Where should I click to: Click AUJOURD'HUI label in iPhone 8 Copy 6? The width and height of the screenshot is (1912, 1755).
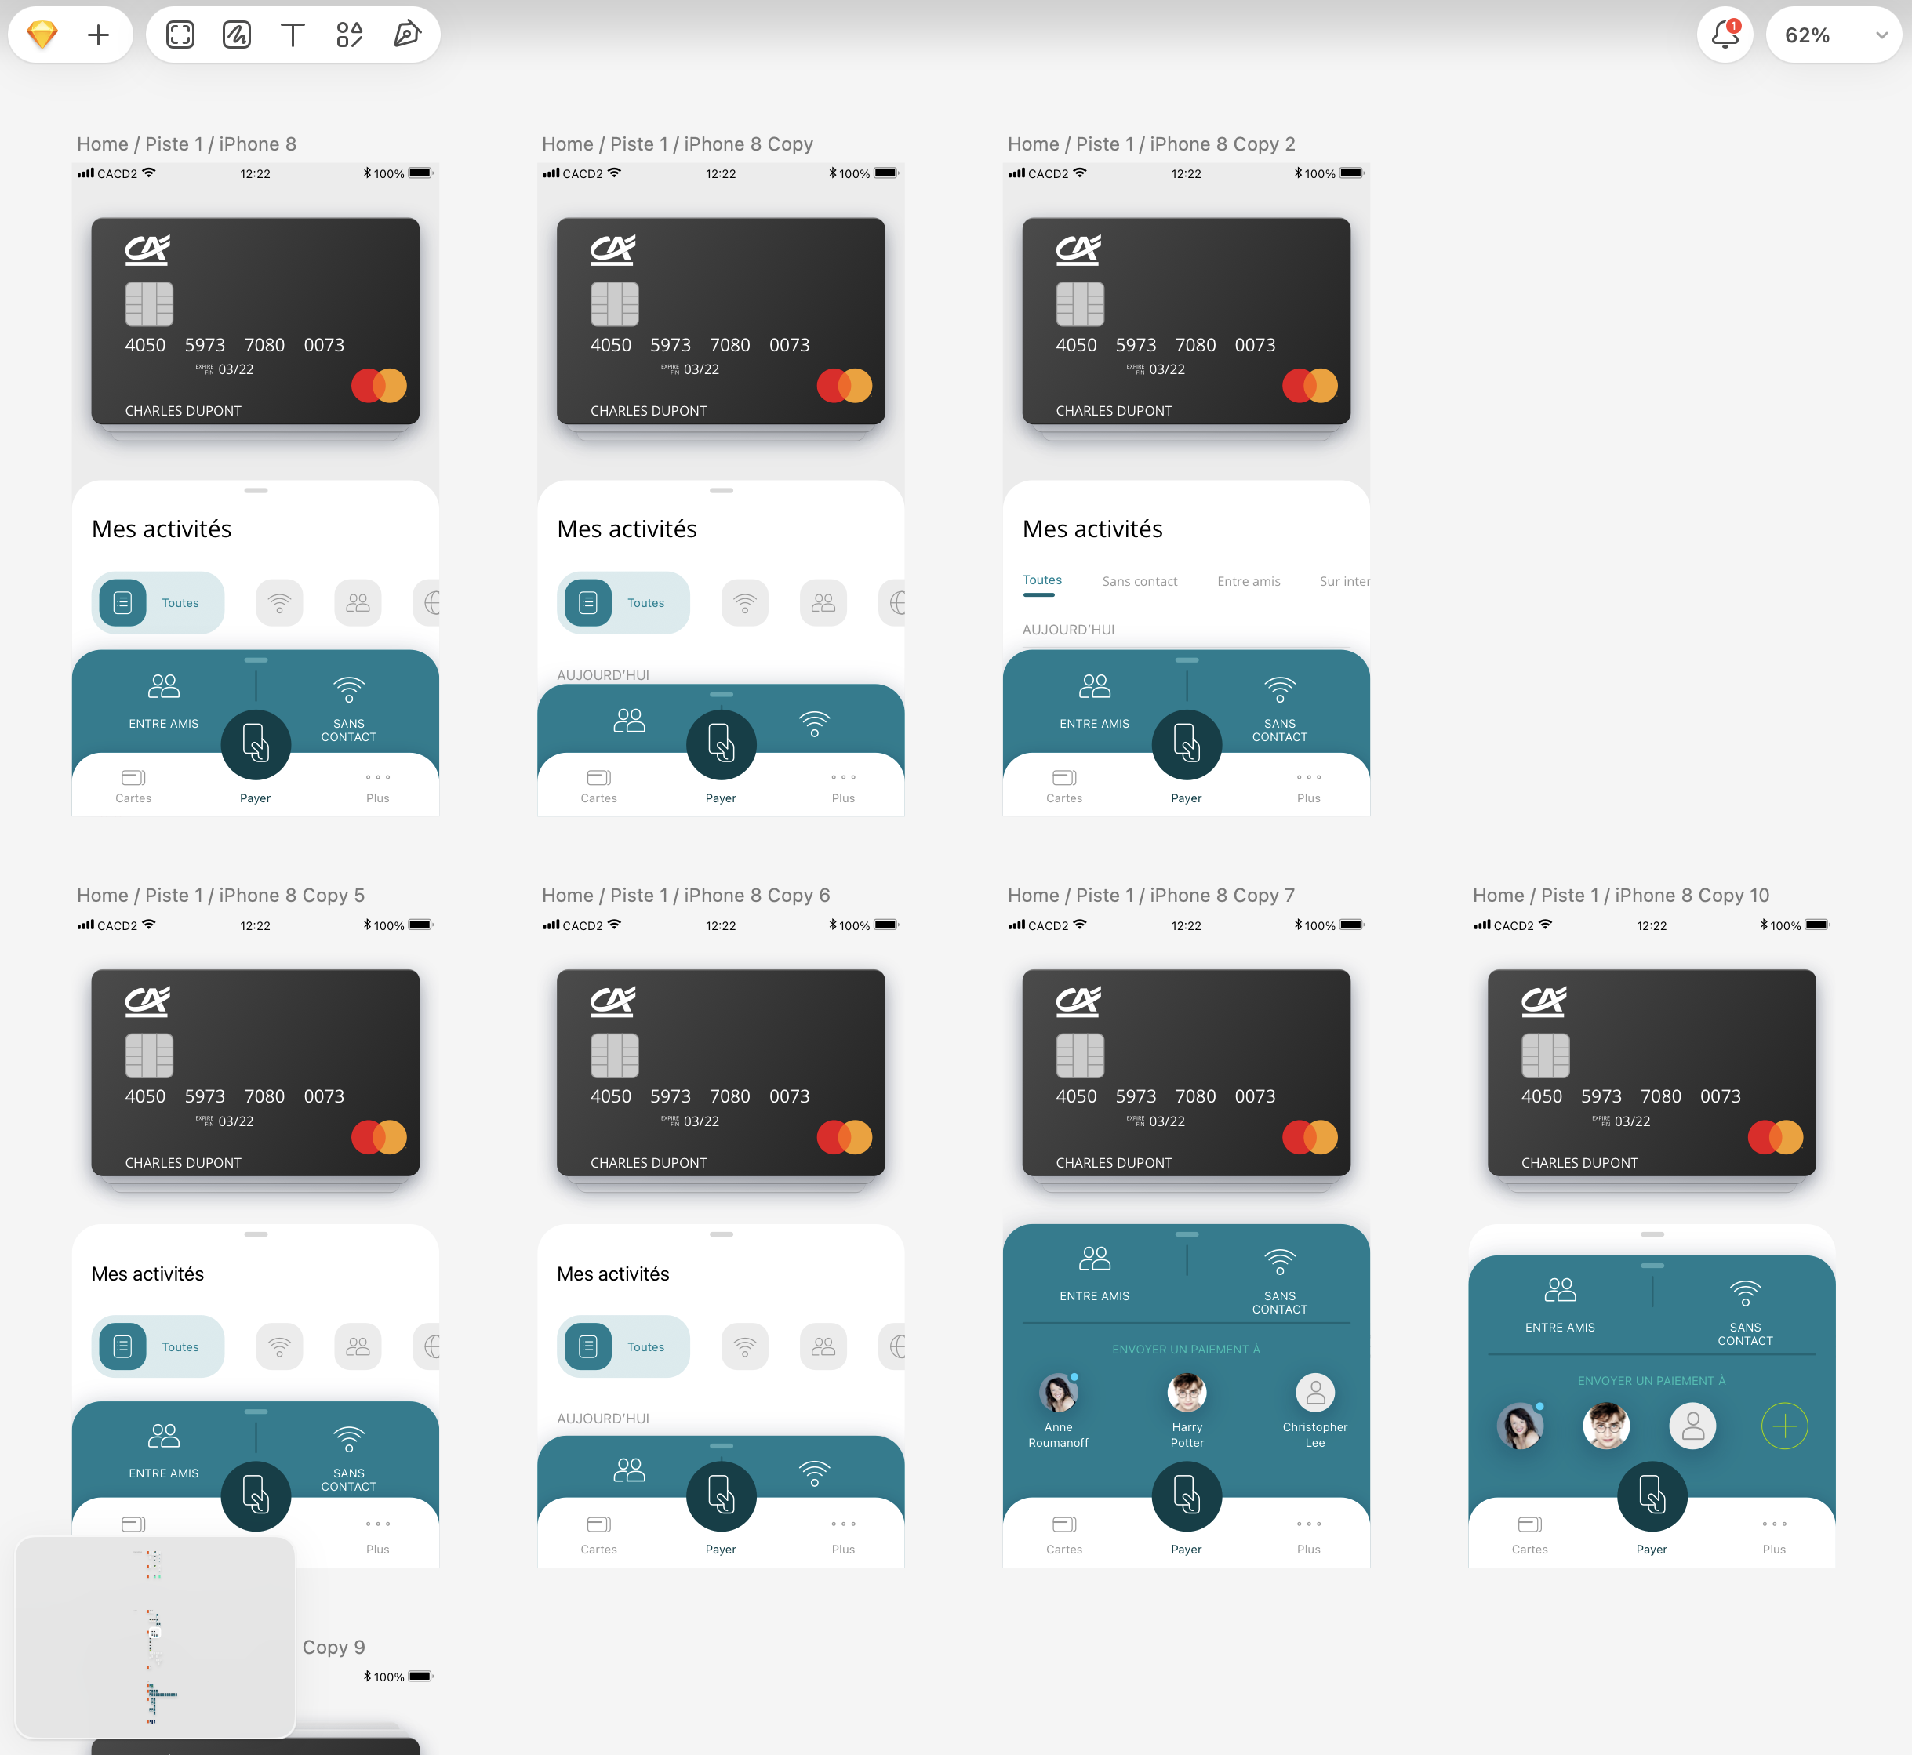[x=603, y=1418]
